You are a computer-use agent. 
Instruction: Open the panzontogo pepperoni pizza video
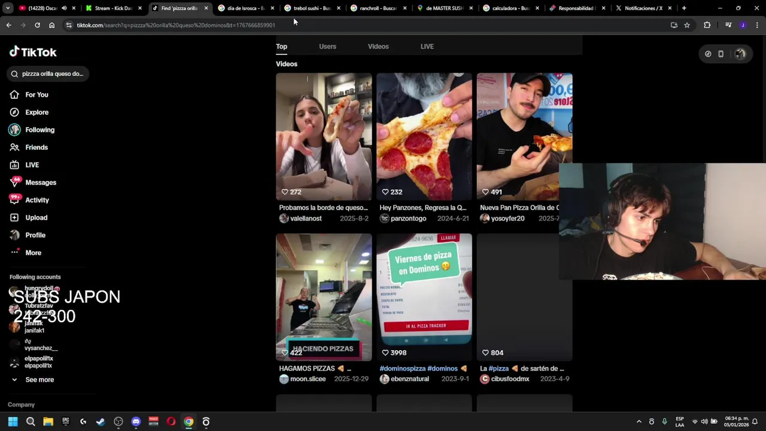(424, 136)
